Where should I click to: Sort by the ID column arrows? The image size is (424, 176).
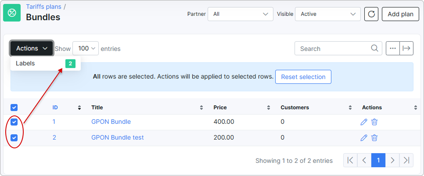(x=79, y=108)
